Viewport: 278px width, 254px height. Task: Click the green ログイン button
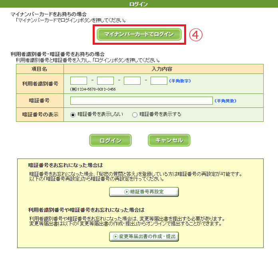pos(110,140)
